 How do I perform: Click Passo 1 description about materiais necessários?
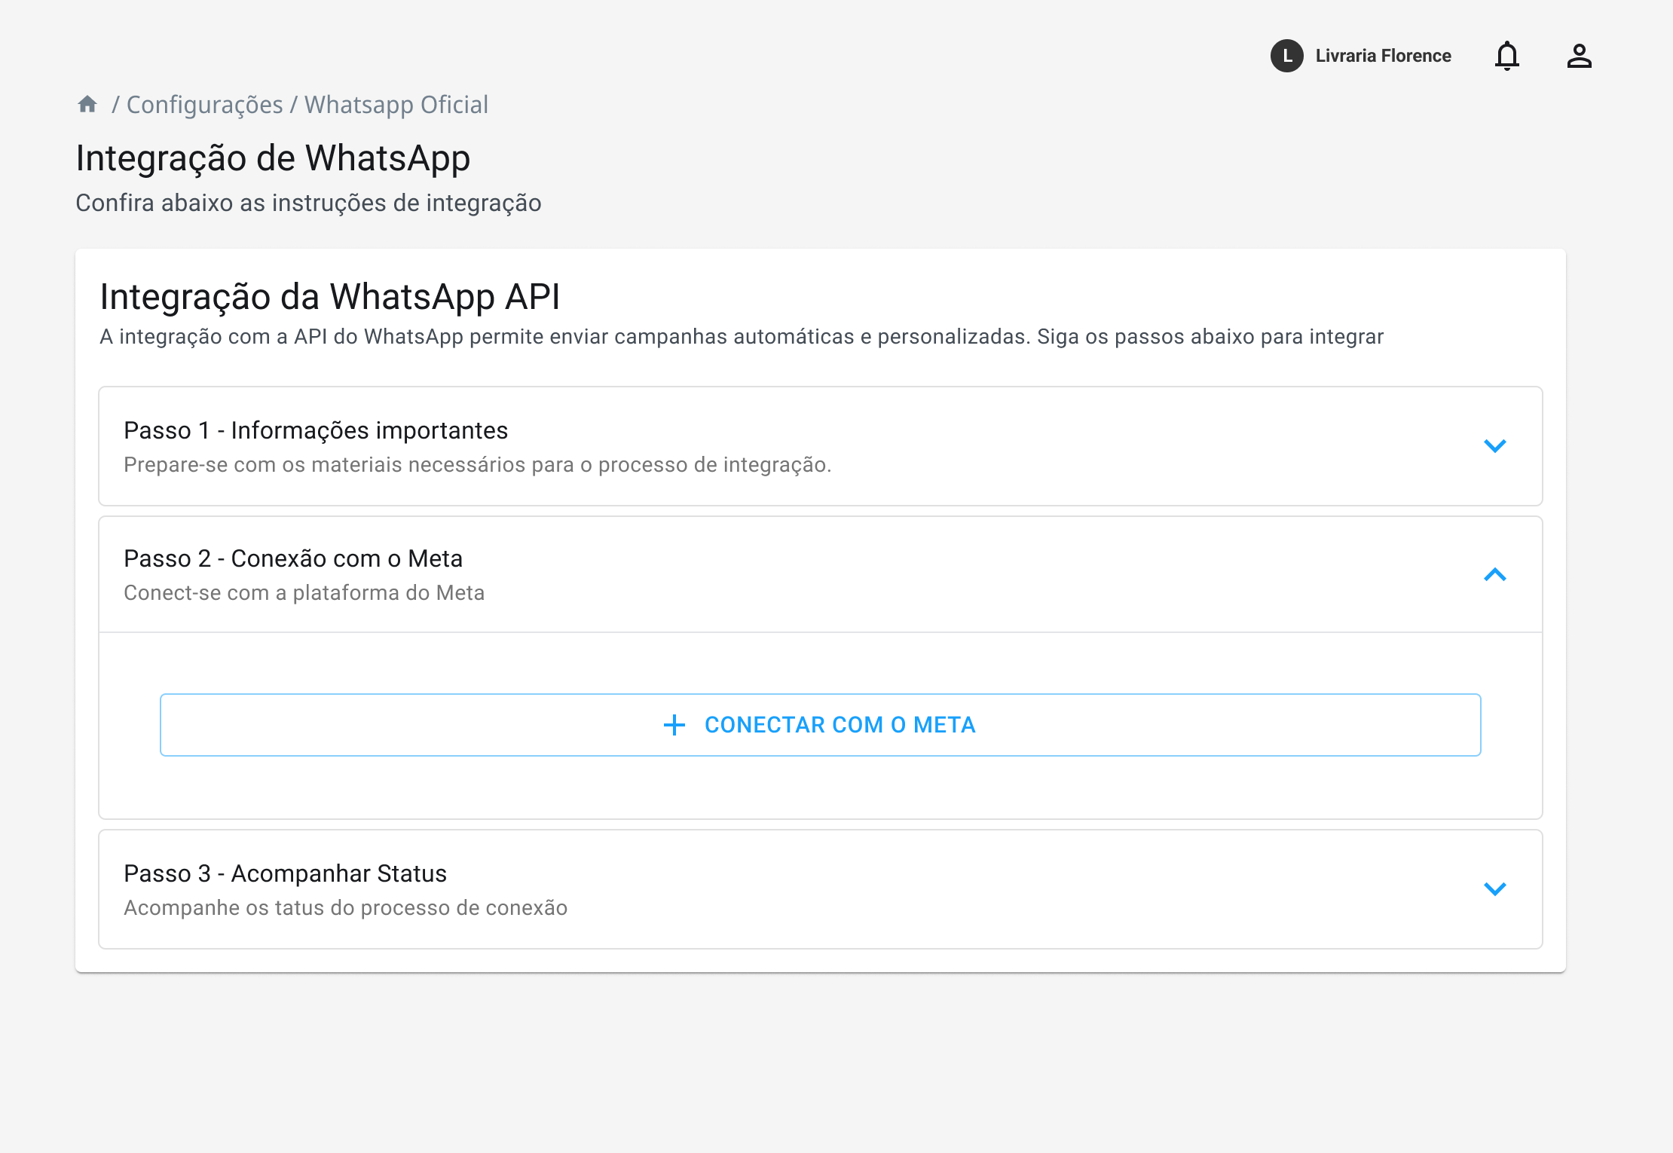pyautogui.click(x=477, y=465)
